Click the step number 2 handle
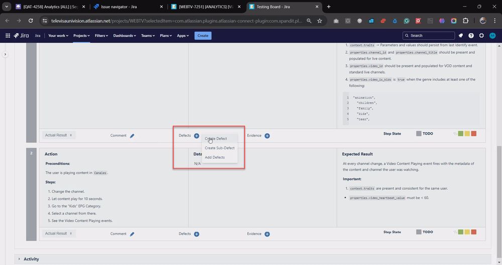The image size is (502, 265). (x=31, y=194)
